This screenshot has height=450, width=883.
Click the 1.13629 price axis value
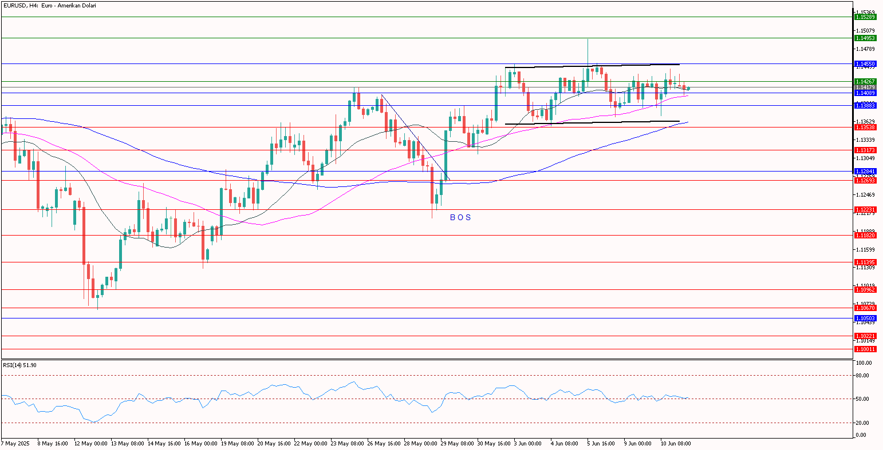pos(866,121)
